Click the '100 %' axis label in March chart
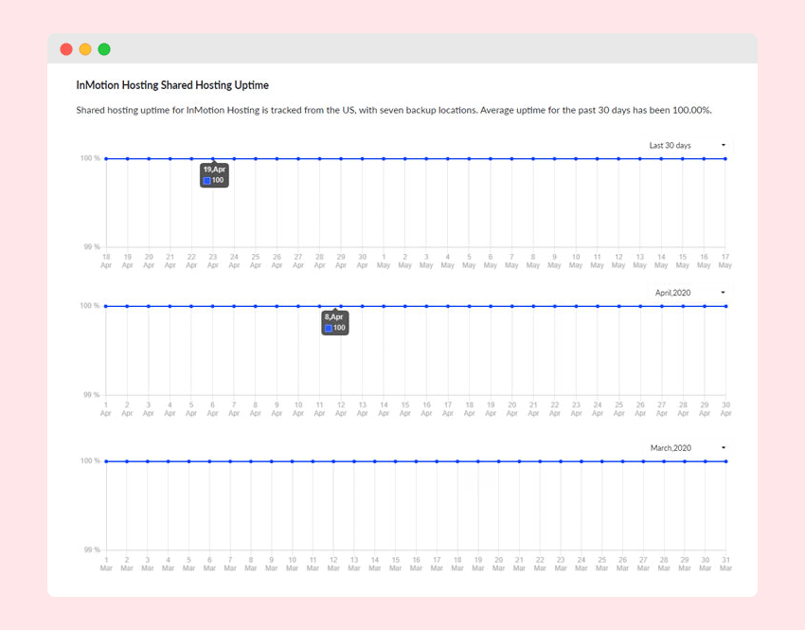805x630 pixels. pos(90,460)
